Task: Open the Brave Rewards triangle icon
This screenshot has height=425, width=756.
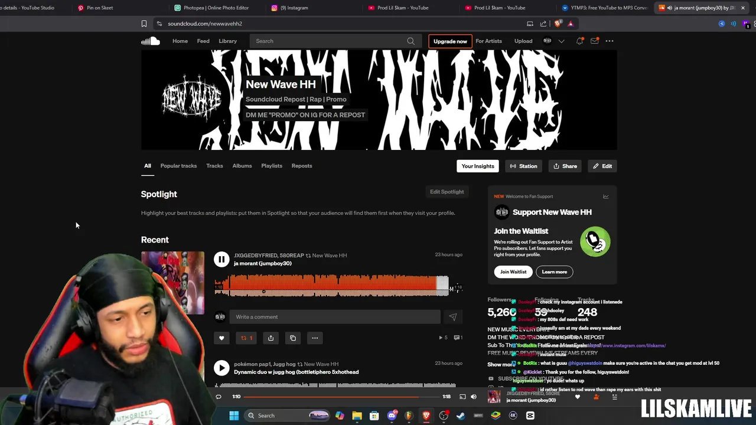Action: pyautogui.click(x=571, y=24)
